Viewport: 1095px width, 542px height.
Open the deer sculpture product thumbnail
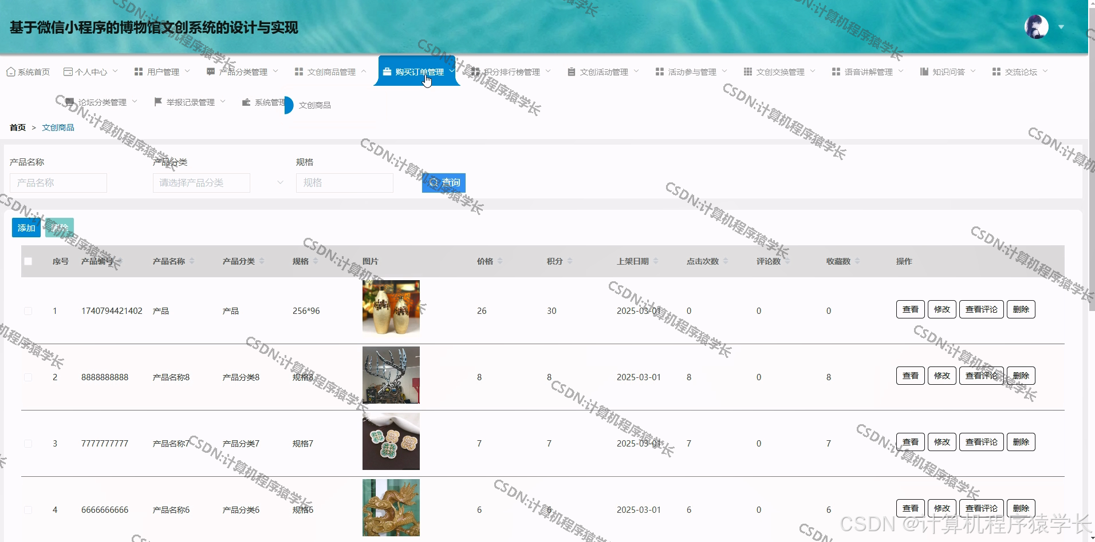391,375
